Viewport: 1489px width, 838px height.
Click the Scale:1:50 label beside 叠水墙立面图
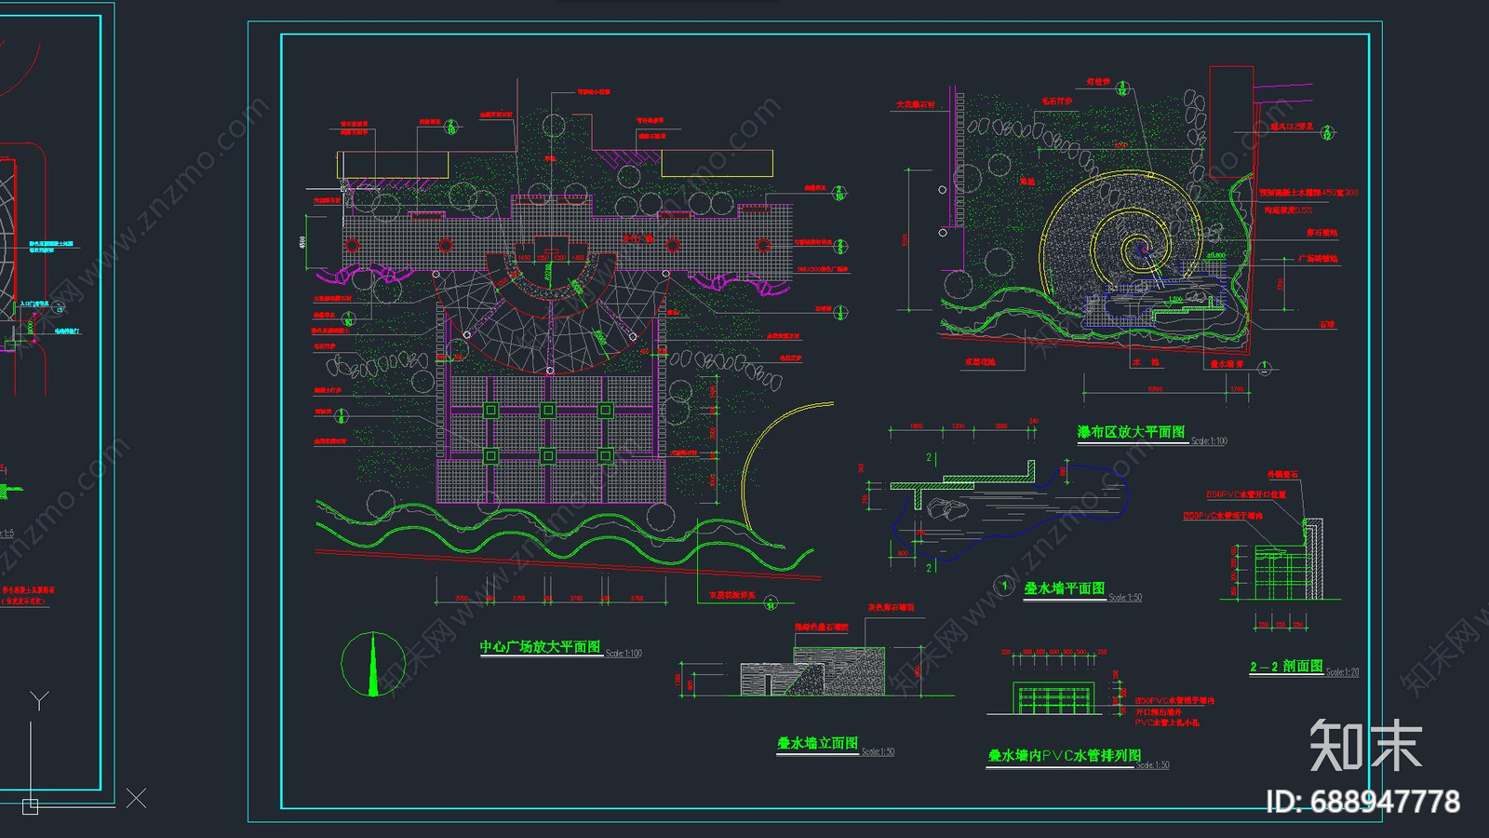pyautogui.click(x=878, y=752)
